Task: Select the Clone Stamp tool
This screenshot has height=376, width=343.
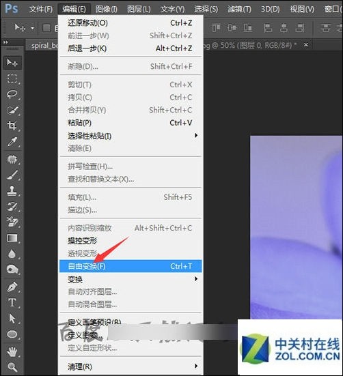Action: pos(12,191)
